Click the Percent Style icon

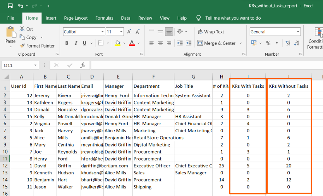click(x=268, y=43)
